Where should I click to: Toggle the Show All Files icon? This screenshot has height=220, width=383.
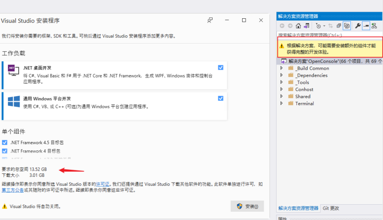(x=347, y=26)
